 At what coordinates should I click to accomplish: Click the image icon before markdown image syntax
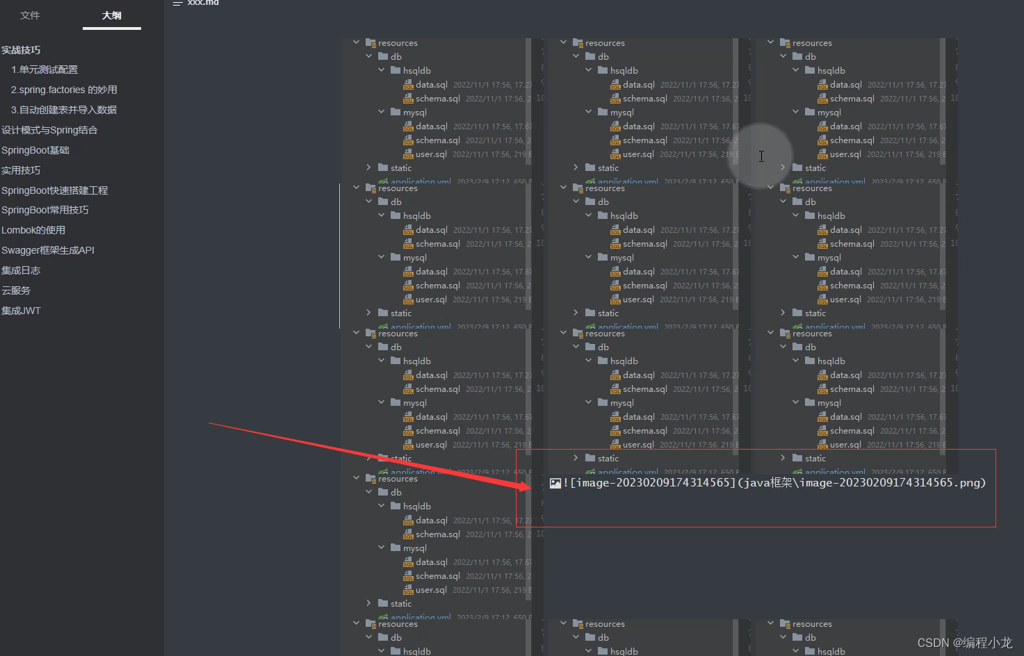[x=555, y=483]
